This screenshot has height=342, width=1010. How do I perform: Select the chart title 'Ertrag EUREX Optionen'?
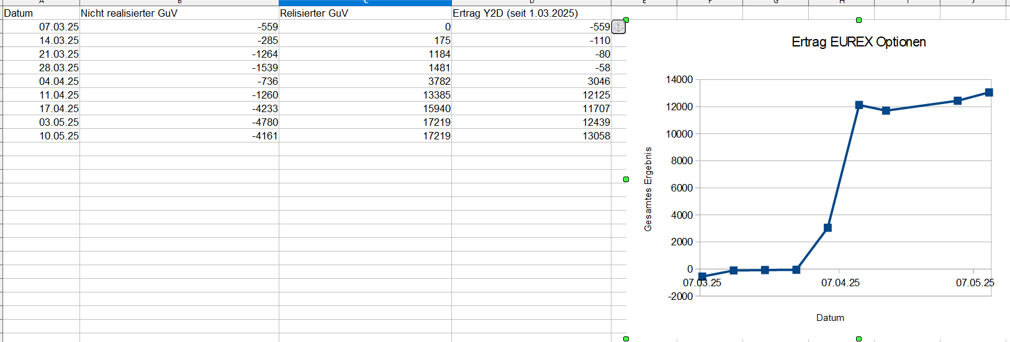pyautogui.click(x=859, y=42)
